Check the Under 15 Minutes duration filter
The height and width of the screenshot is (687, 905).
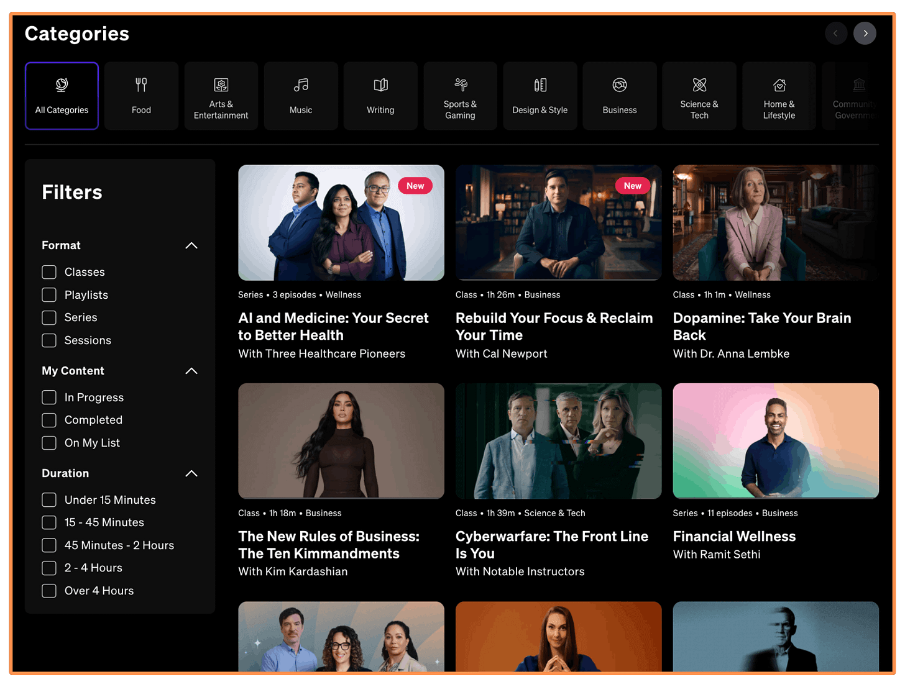pyautogui.click(x=48, y=499)
